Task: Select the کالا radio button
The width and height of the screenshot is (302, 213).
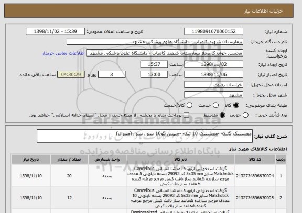Action: coord(236,105)
